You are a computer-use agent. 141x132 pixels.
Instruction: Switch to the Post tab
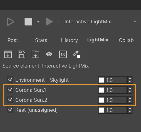click(13, 40)
